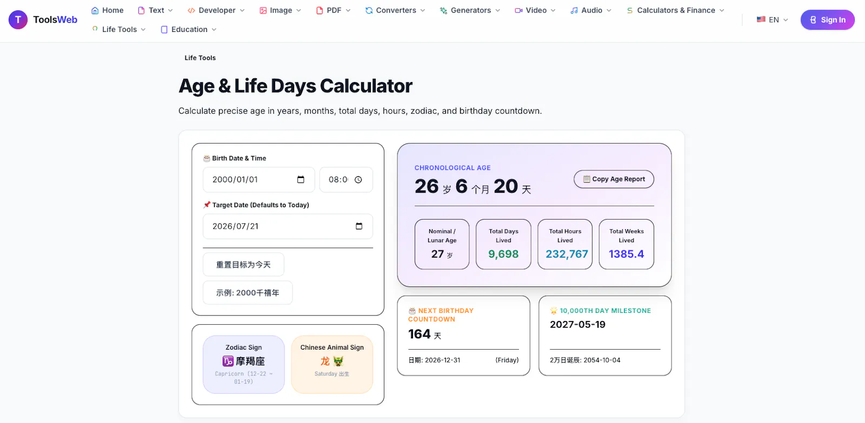Click the Sign In button

pos(827,20)
